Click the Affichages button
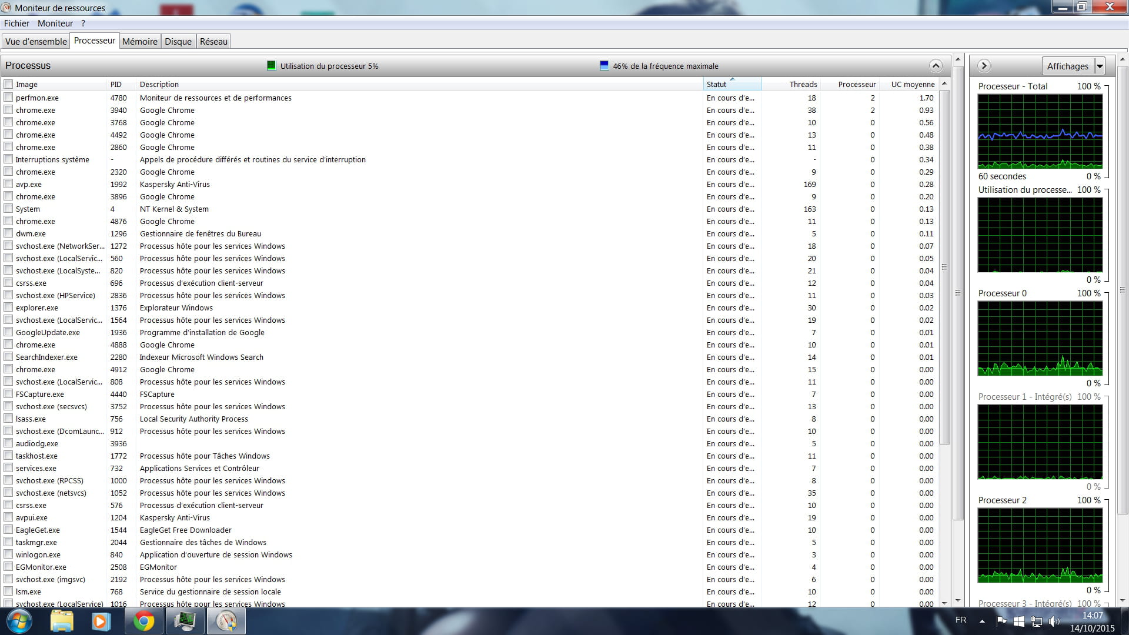 [x=1067, y=66]
